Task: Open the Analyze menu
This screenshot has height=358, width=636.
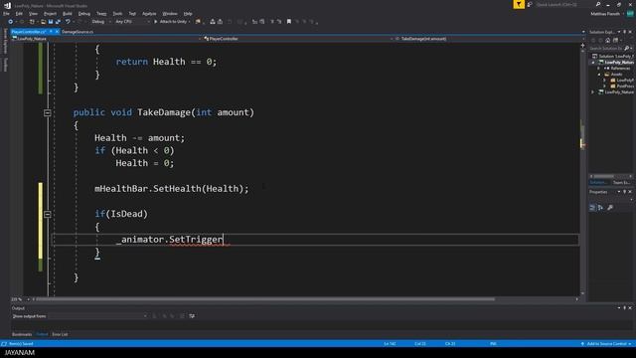Action: pyautogui.click(x=149, y=13)
